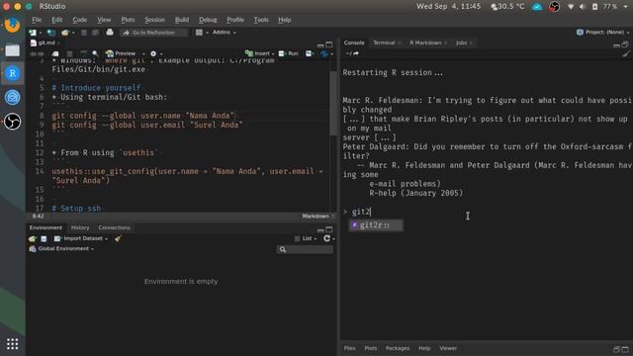Open the Preview options dropdown arrow
633x356 pixels.
(143, 53)
